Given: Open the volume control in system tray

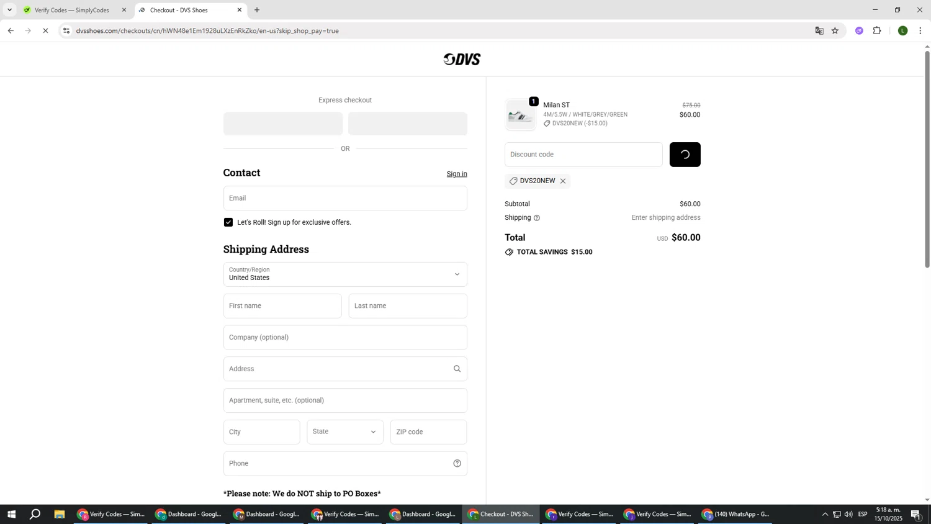Looking at the screenshot, I should [x=848, y=514].
